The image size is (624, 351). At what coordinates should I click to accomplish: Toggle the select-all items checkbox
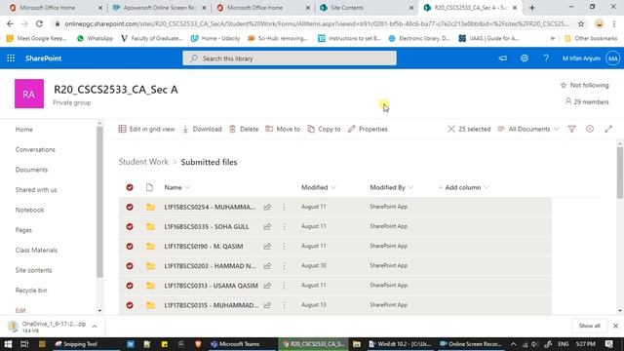pos(130,187)
